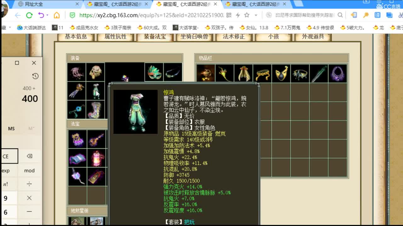Click the calculator multiply button
This screenshot has height=226, width=403.
[x=29, y=198]
